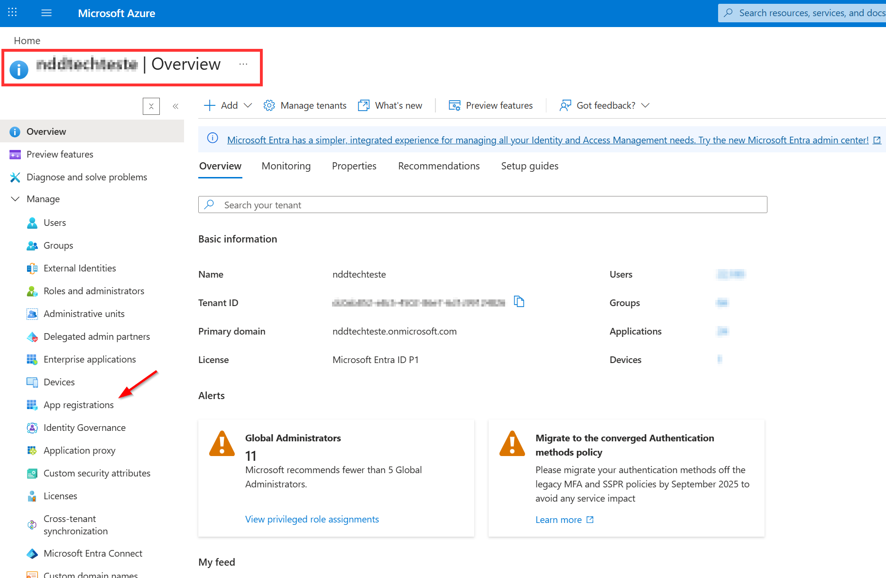Click the app launcher grid icon

(13, 13)
